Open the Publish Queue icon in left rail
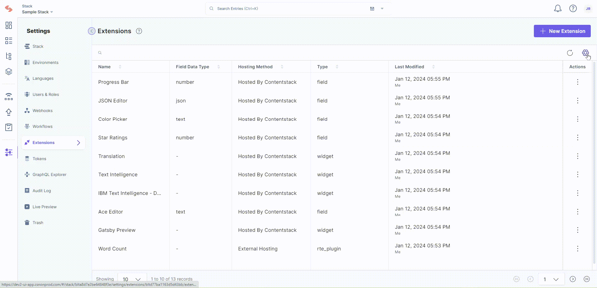 [9, 97]
